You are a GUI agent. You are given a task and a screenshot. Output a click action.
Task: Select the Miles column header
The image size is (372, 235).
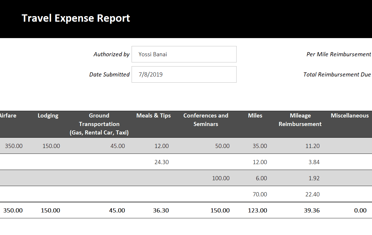coord(255,115)
